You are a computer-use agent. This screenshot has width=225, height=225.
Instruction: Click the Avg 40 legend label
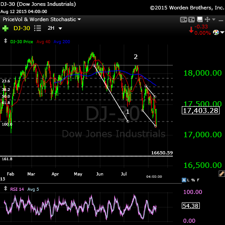coord(43,42)
